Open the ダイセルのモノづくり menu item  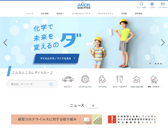[x=81, y=14]
